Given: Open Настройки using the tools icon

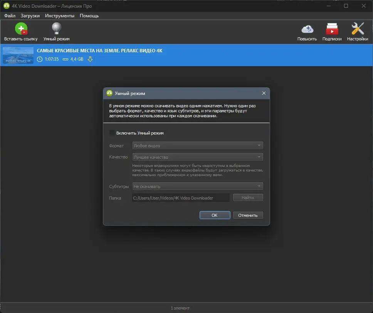Looking at the screenshot, I should [x=357, y=28].
